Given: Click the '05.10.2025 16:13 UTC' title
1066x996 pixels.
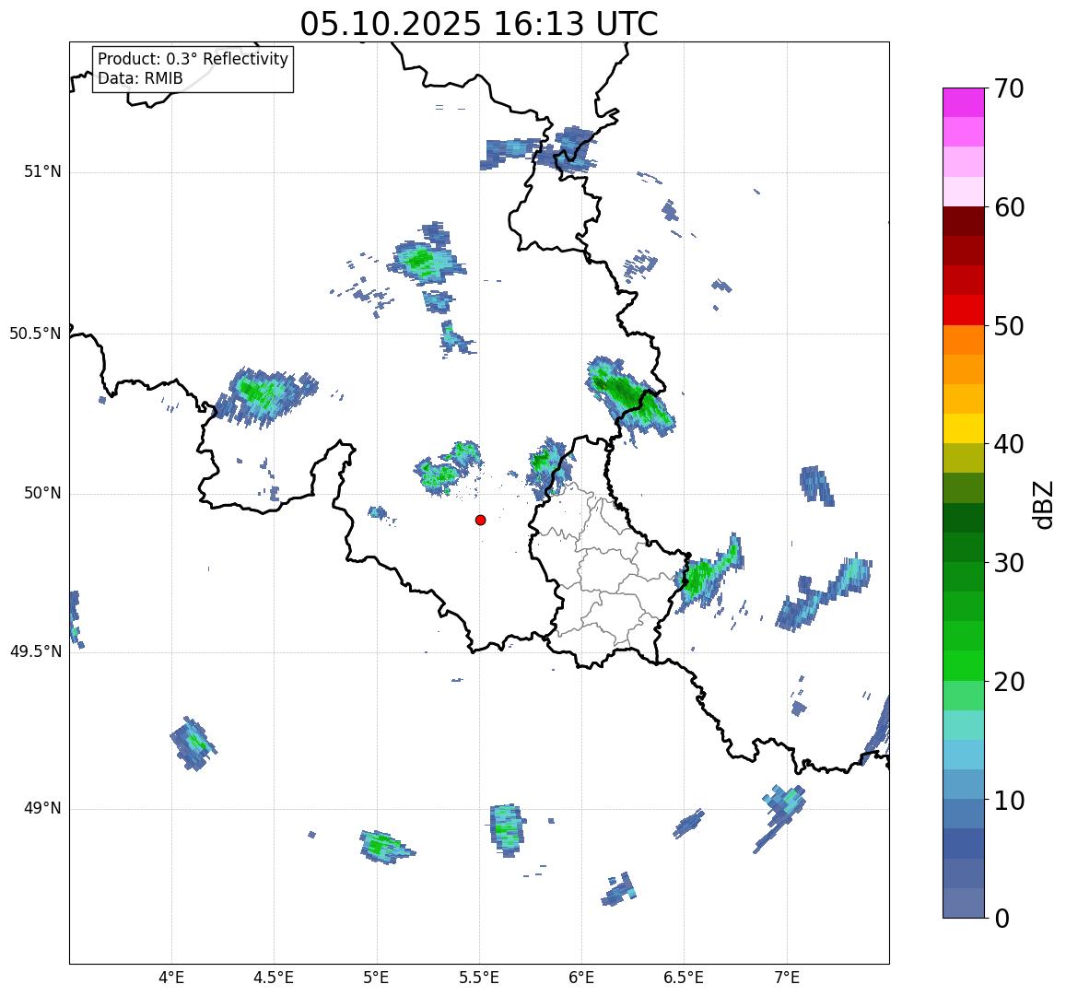Looking at the screenshot, I should tap(479, 25).
